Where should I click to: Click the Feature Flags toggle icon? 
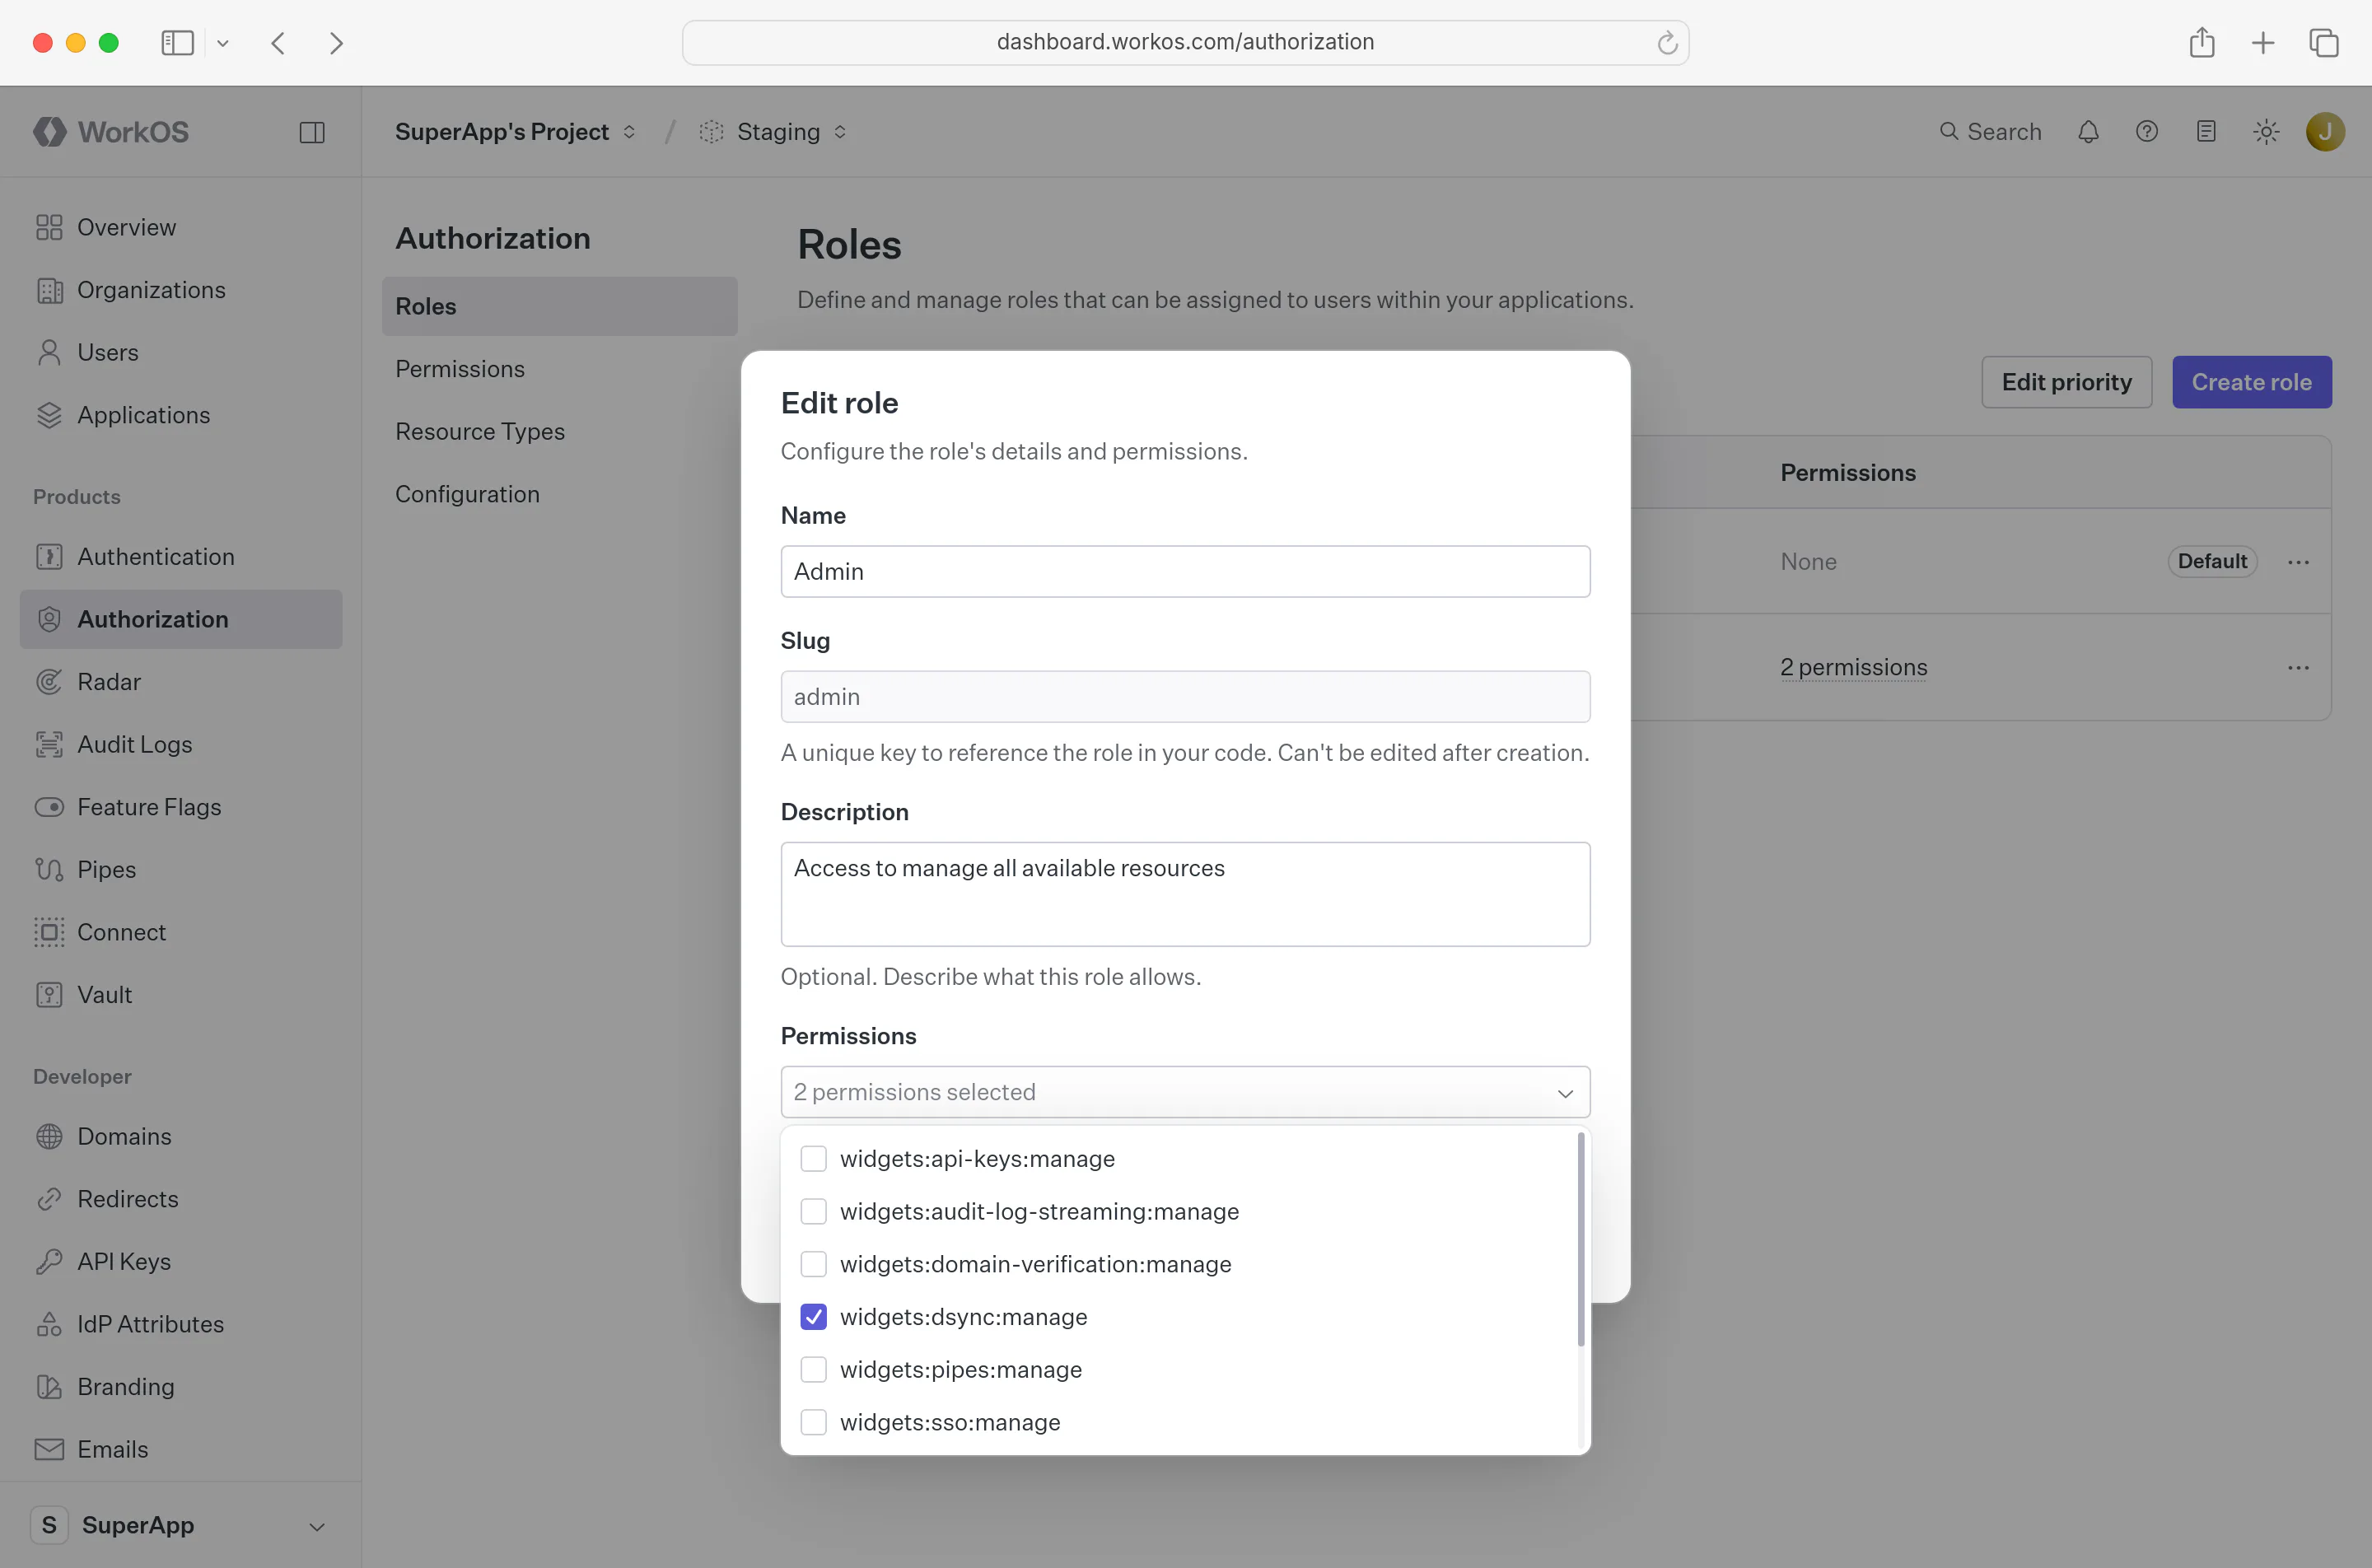coord(49,807)
